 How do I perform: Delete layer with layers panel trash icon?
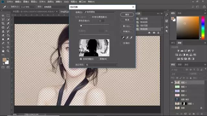202,114
